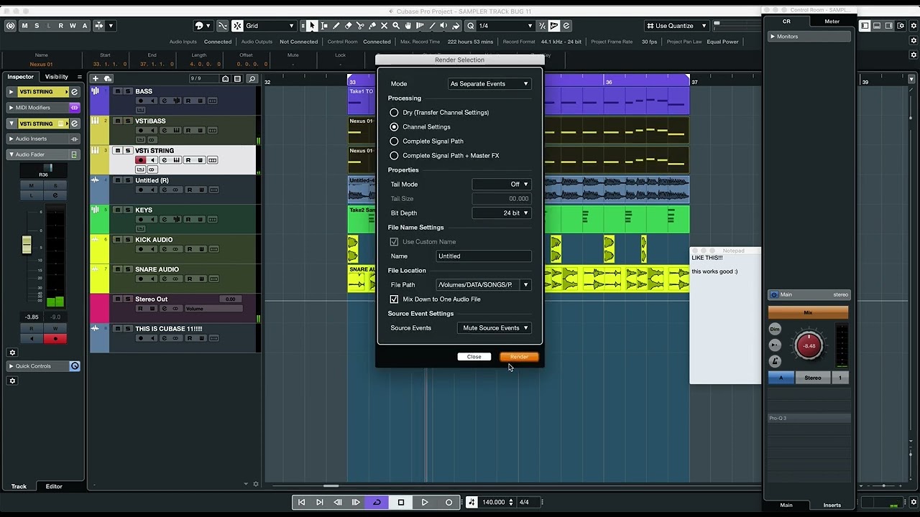Click the Close button in Render Selection
Image resolution: width=920 pixels, height=517 pixels.
tap(474, 357)
